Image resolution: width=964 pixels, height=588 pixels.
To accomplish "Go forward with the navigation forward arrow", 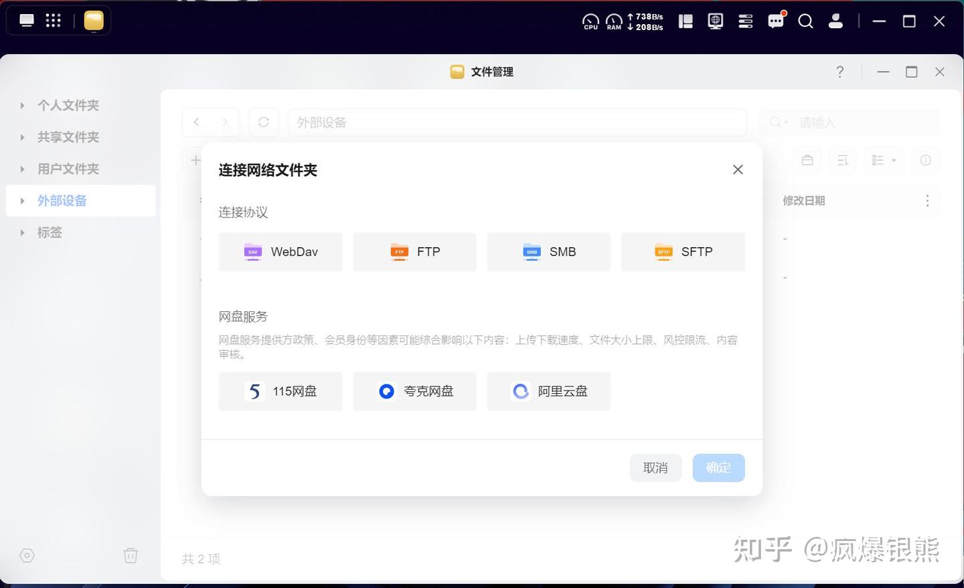I will click(x=225, y=122).
